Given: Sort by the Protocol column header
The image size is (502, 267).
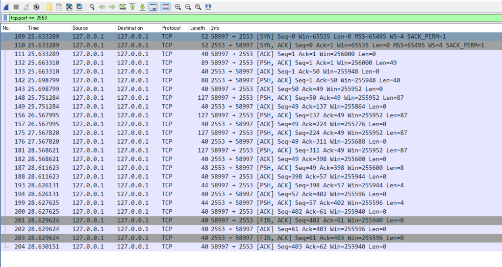Looking at the screenshot, I should coord(174,28).
